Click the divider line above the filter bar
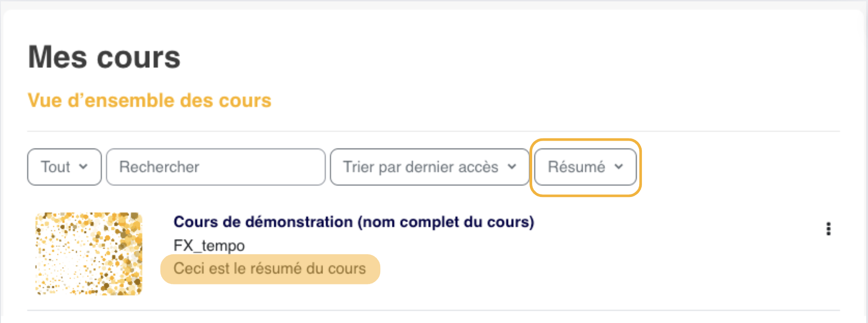 point(434,131)
